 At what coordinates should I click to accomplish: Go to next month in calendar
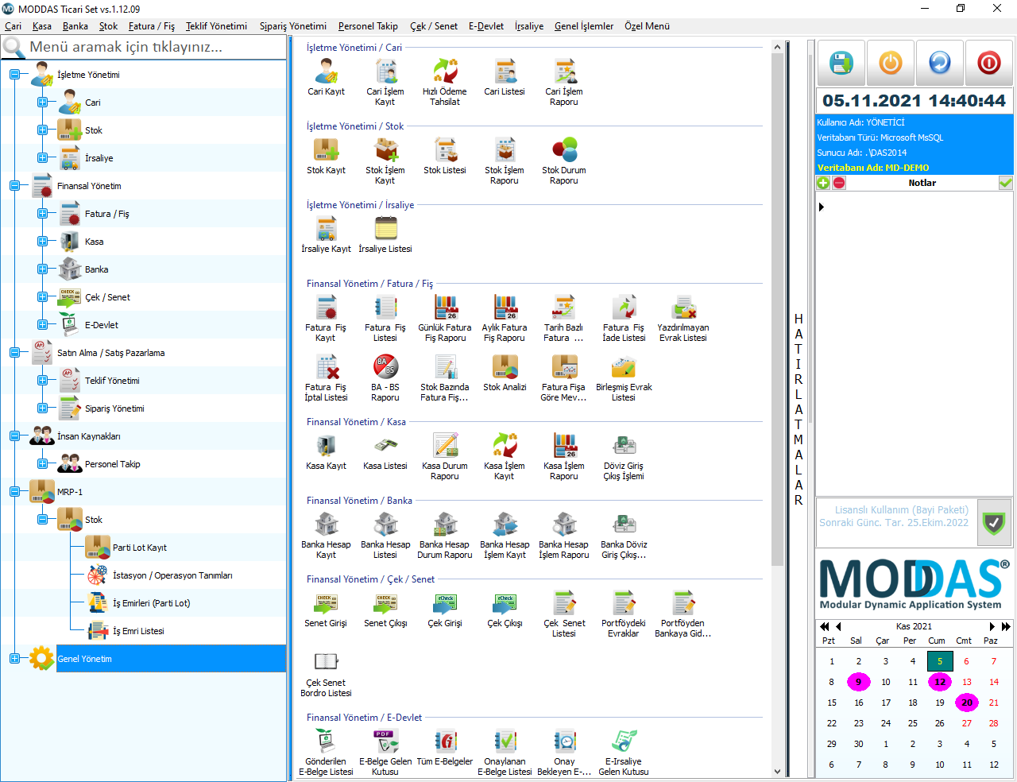coord(992,626)
